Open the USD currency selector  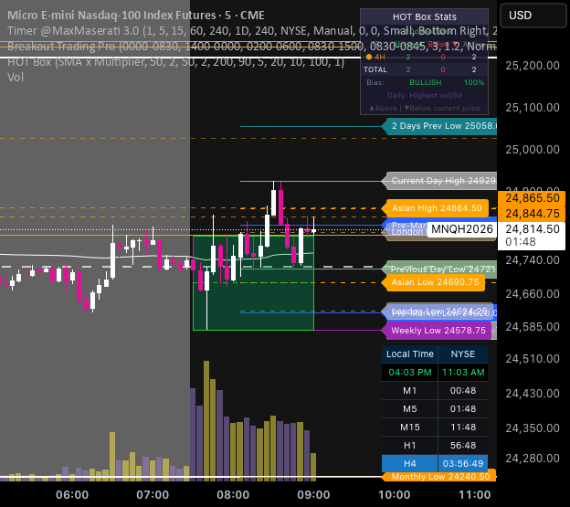[533, 16]
